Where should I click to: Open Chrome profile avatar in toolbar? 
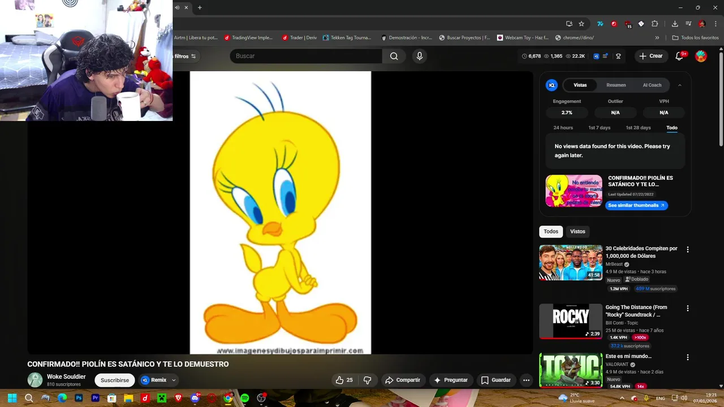click(702, 24)
